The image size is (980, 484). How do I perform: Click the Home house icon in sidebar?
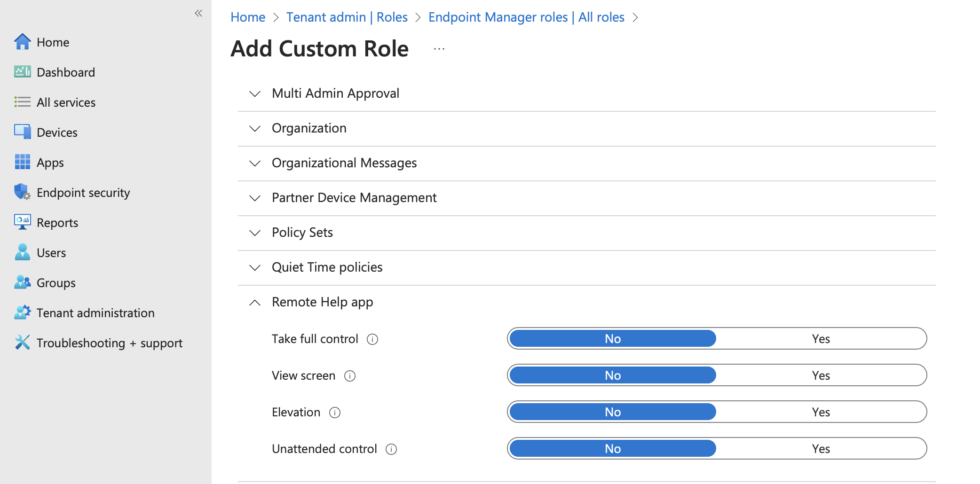(22, 42)
